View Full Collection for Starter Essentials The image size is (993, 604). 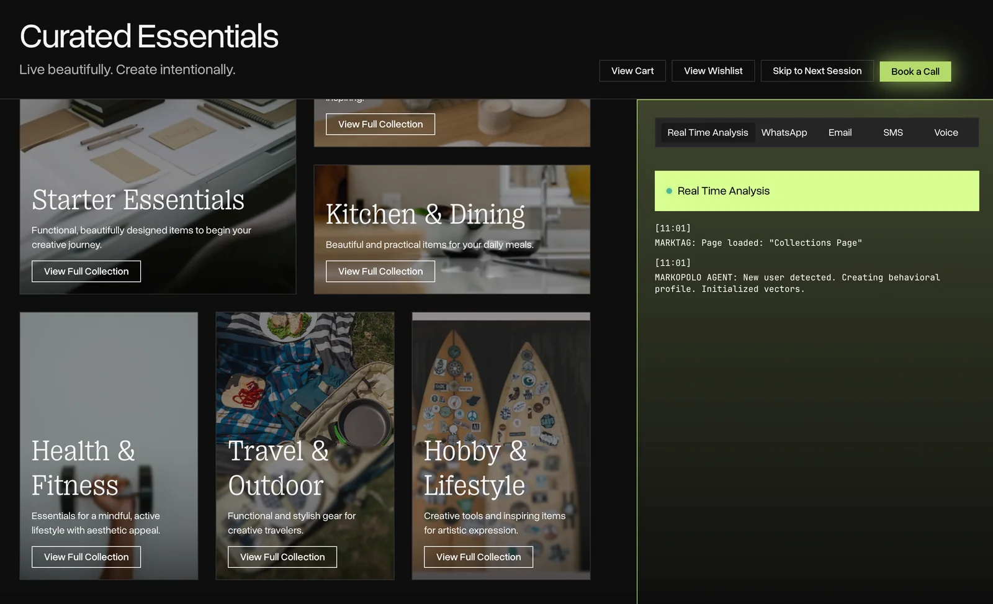pyautogui.click(x=86, y=271)
